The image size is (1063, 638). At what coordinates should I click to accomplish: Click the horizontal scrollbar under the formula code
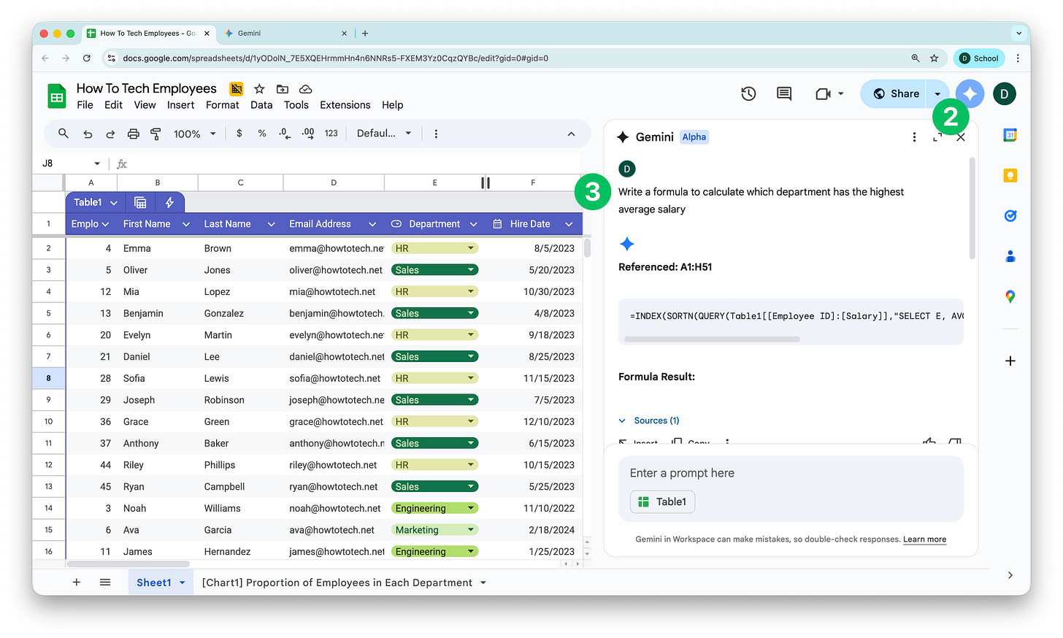712,339
